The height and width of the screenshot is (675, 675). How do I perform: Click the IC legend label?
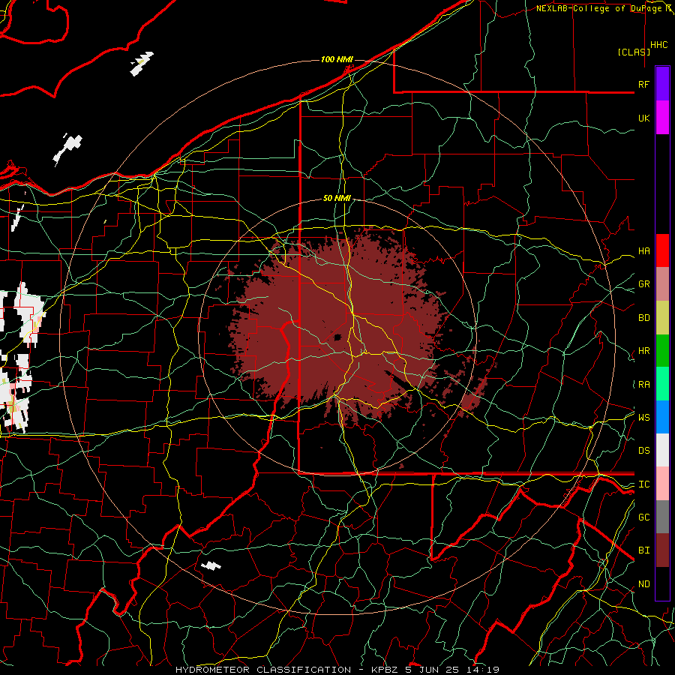pos(643,484)
